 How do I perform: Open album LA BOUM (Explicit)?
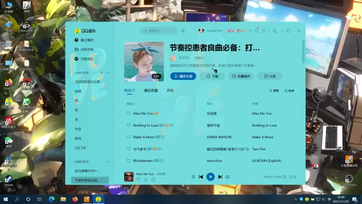coord(267,160)
